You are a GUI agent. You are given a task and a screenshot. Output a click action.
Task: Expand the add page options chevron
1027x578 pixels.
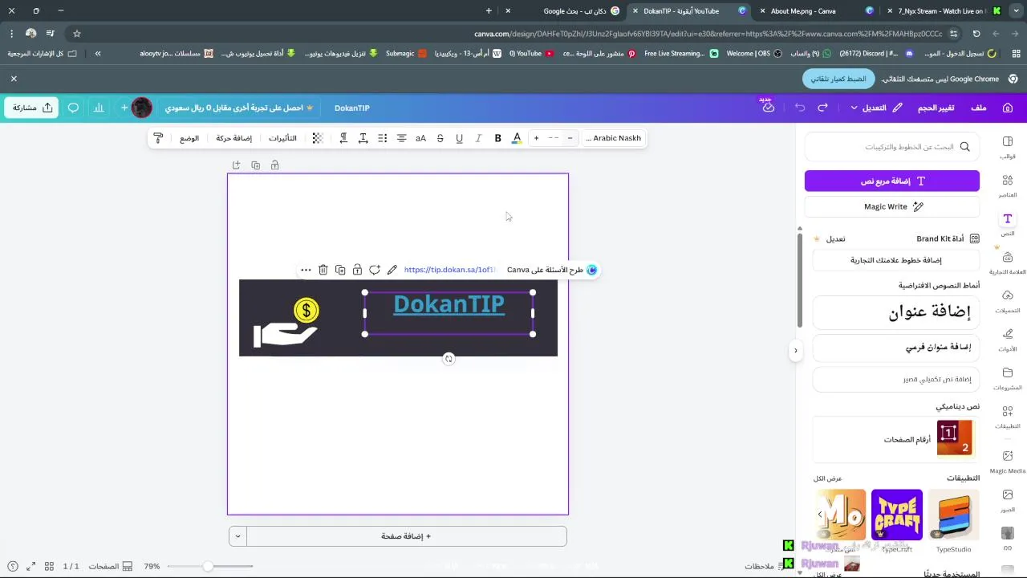click(x=237, y=536)
